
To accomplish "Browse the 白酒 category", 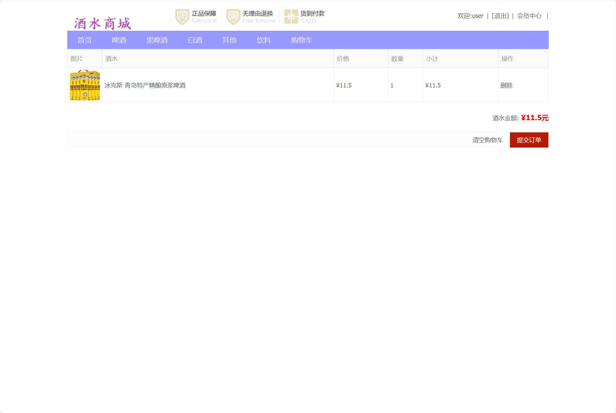I will (x=195, y=40).
